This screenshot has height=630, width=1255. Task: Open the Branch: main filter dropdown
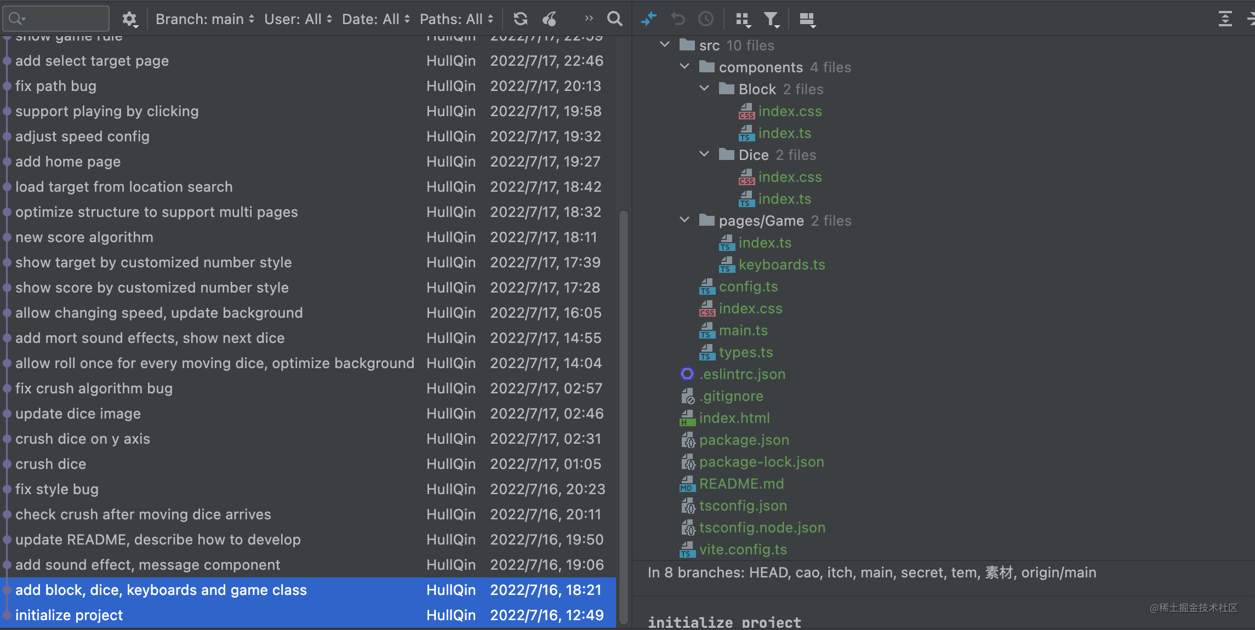[x=205, y=19]
